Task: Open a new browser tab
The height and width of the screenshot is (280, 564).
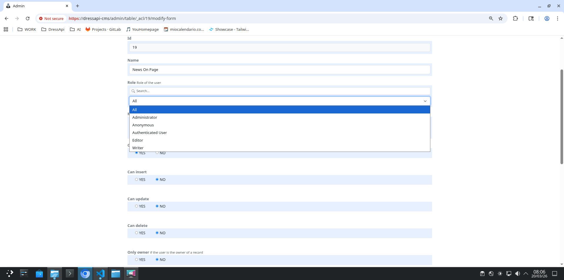Action: 78,6
